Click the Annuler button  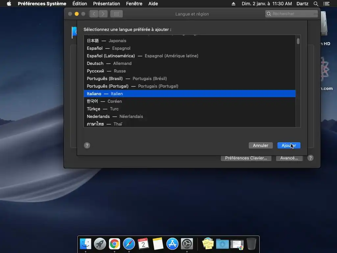261,145
